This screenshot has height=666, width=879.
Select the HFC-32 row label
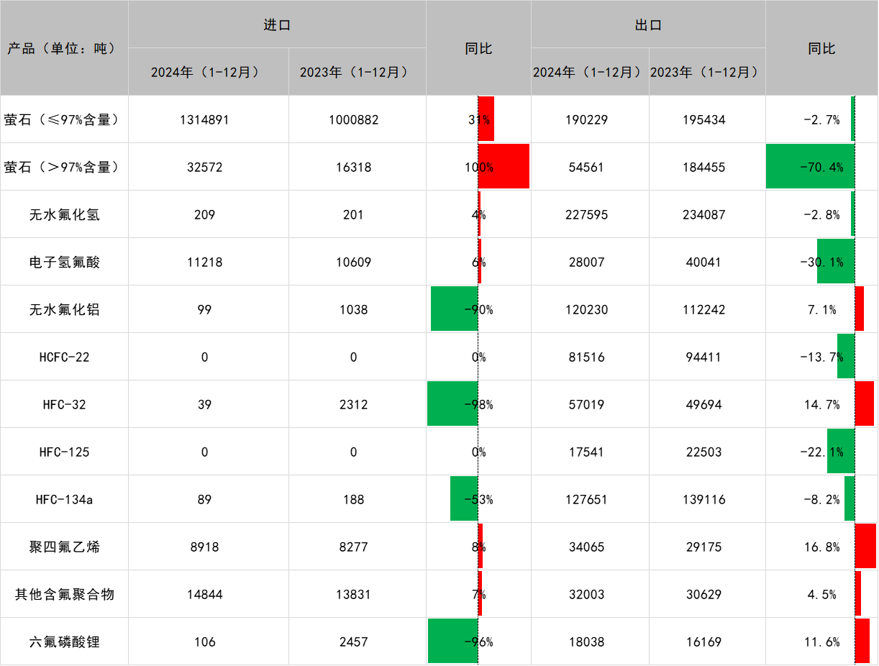[x=64, y=404]
